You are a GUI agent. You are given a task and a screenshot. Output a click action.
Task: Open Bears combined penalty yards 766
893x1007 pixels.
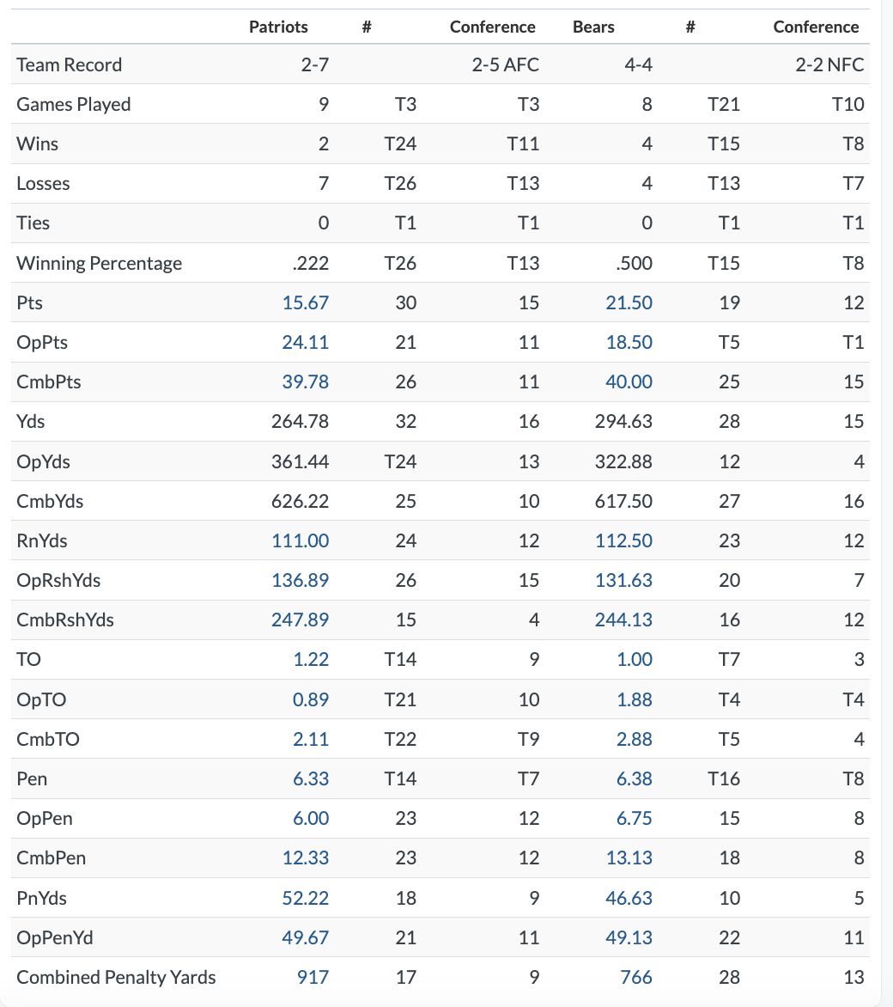[636, 977]
